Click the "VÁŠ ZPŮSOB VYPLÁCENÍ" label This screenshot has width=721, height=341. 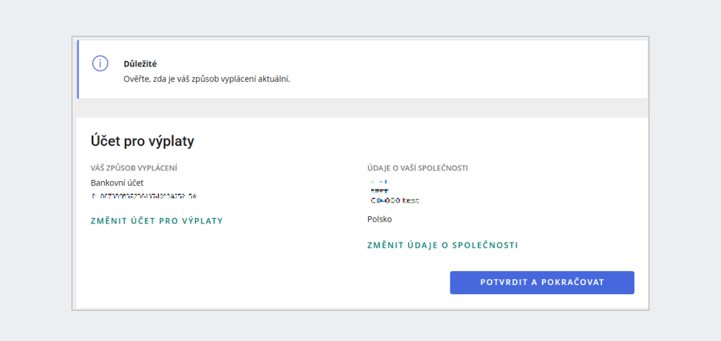coord(134,168)
